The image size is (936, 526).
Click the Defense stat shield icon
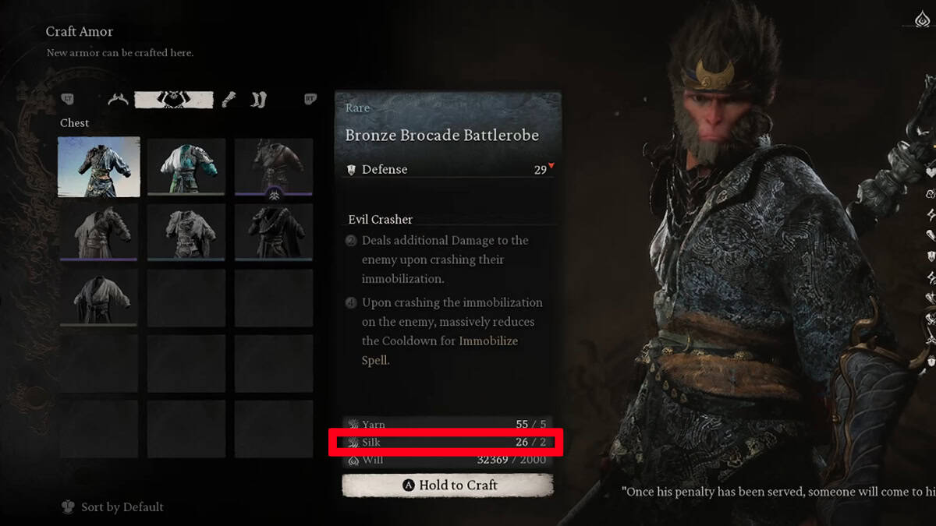point(351,169)
